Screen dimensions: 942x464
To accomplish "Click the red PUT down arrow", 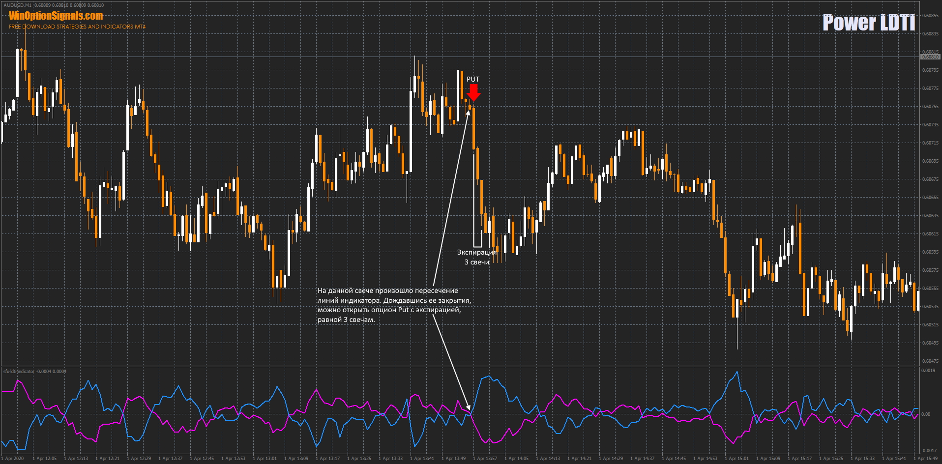I will tap(473, 92).
